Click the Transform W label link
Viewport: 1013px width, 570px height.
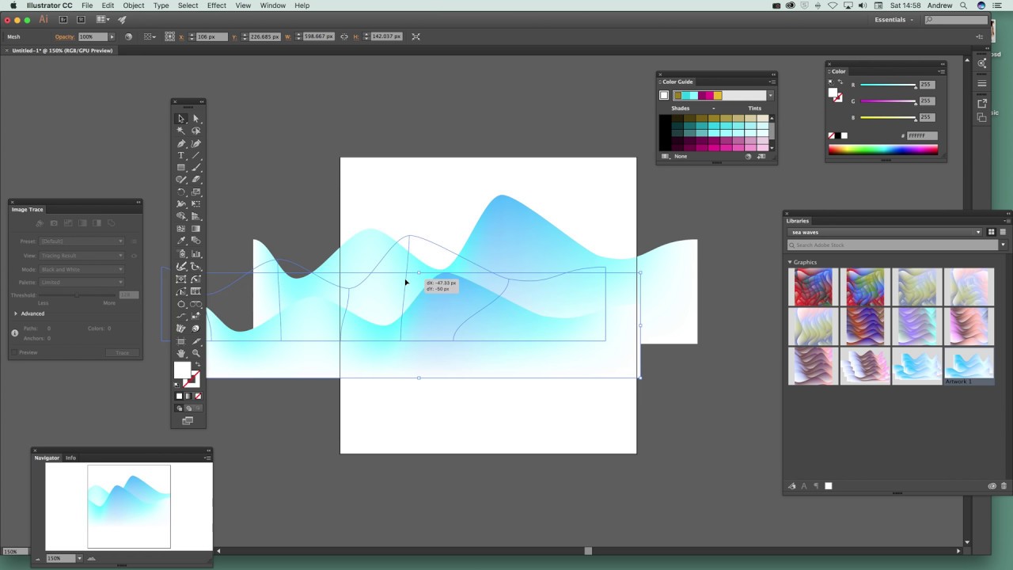287,36
